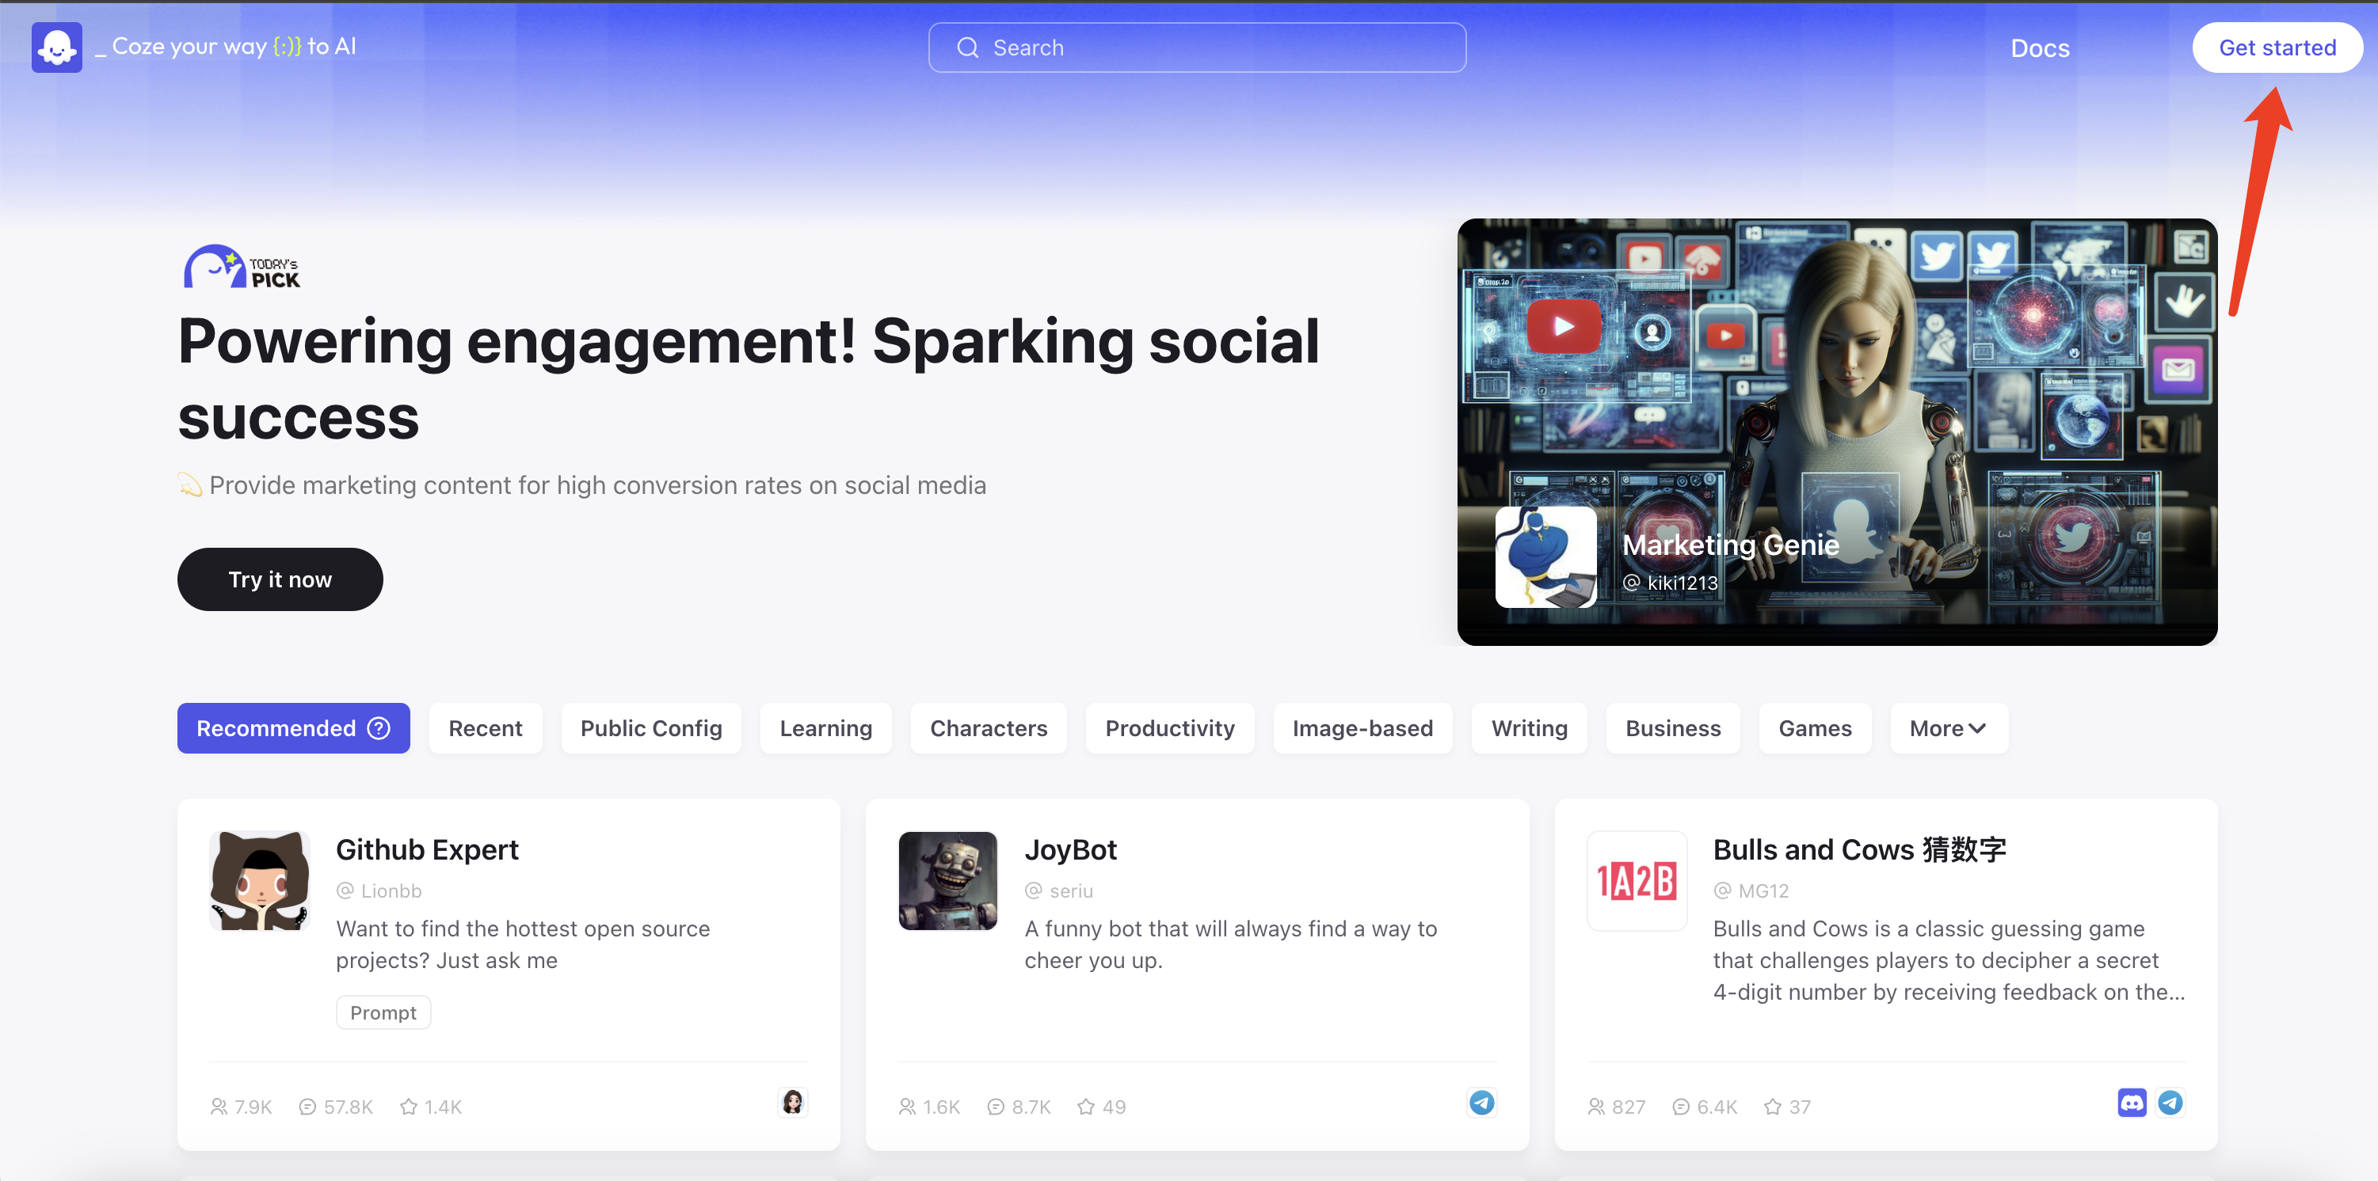Click the Coze logo icon
This screenshot has width=2378, height=1181.
(56, 47)
